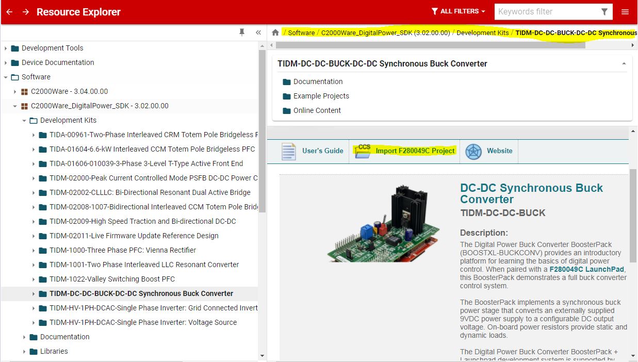Collapse the C2000Ware_DigitalPower_SDK - 3.02.00.00 node
The image size is (638, 362).
(x=15, y=106)
